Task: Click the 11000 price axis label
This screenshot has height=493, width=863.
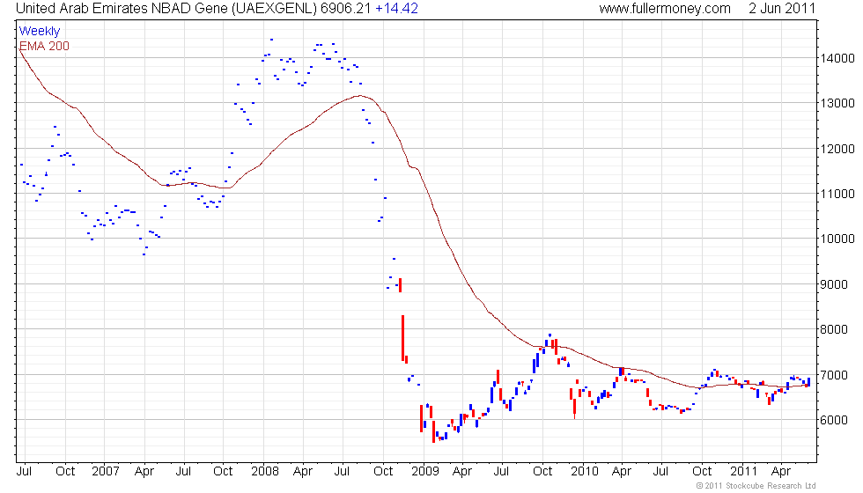Action: pos(837,194)
